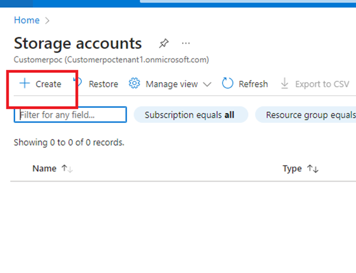This screenshot has height=273, width=356.
Task: Pin Storage accounts to dashboard
Action: pos(164,43)
